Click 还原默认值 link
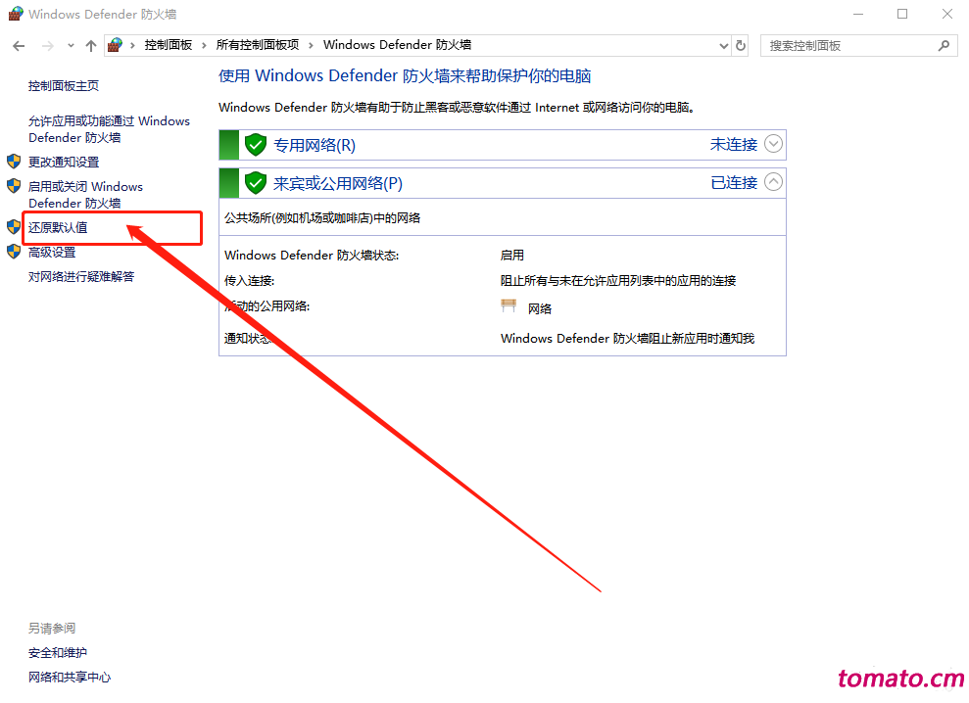 58,227
